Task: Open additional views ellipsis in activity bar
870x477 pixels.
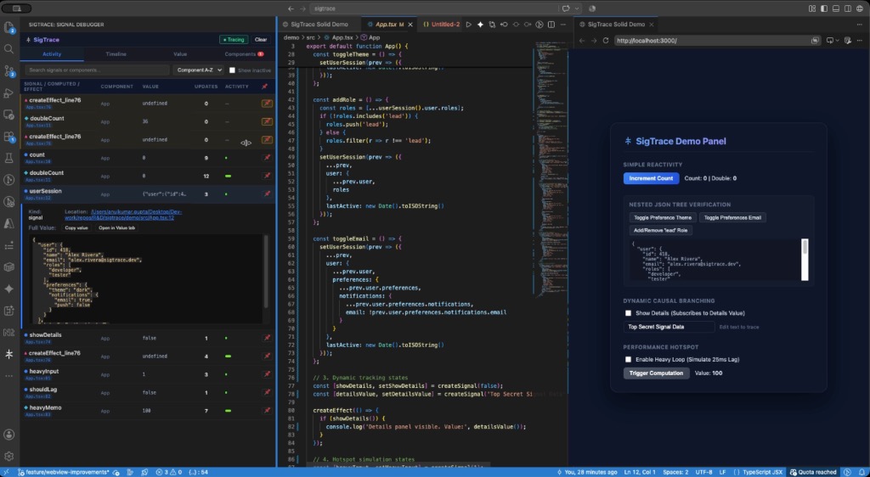Action: point(8,376)
